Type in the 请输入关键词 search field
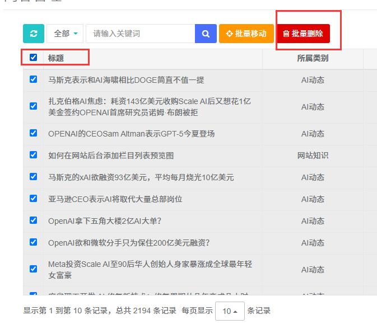This screenshot has height=329, width=377. pos(140,34)
